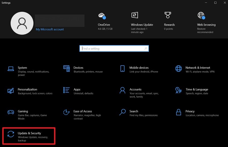Open the Privacy padlock icon

tap(178, 112)
